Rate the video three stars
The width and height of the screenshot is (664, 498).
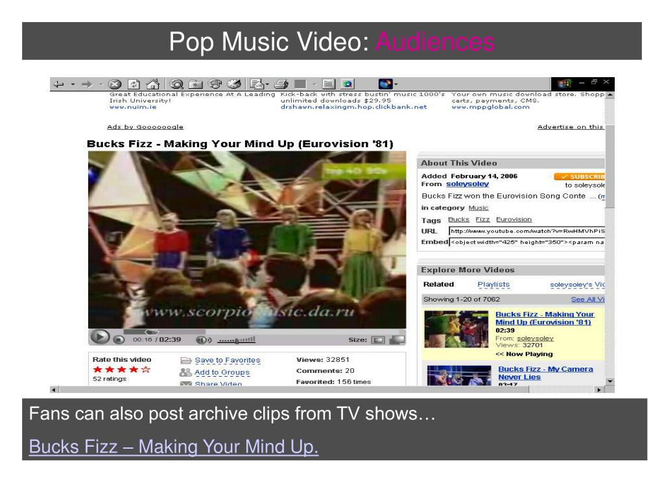[x=121, y=369]
